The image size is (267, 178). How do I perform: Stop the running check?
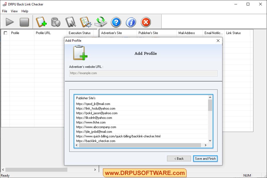[24, 22]
